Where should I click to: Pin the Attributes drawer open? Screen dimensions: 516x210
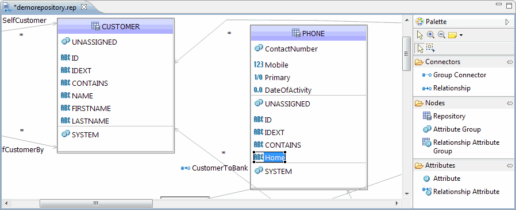[510, 165]
